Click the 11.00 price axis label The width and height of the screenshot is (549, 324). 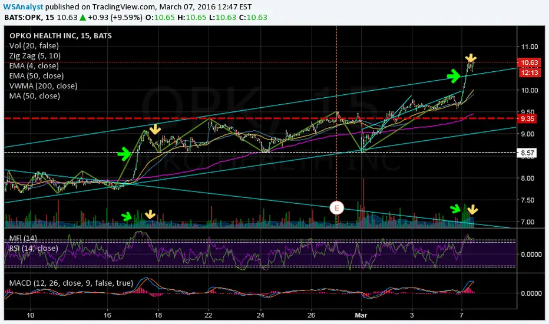click(x=529, y=47)
